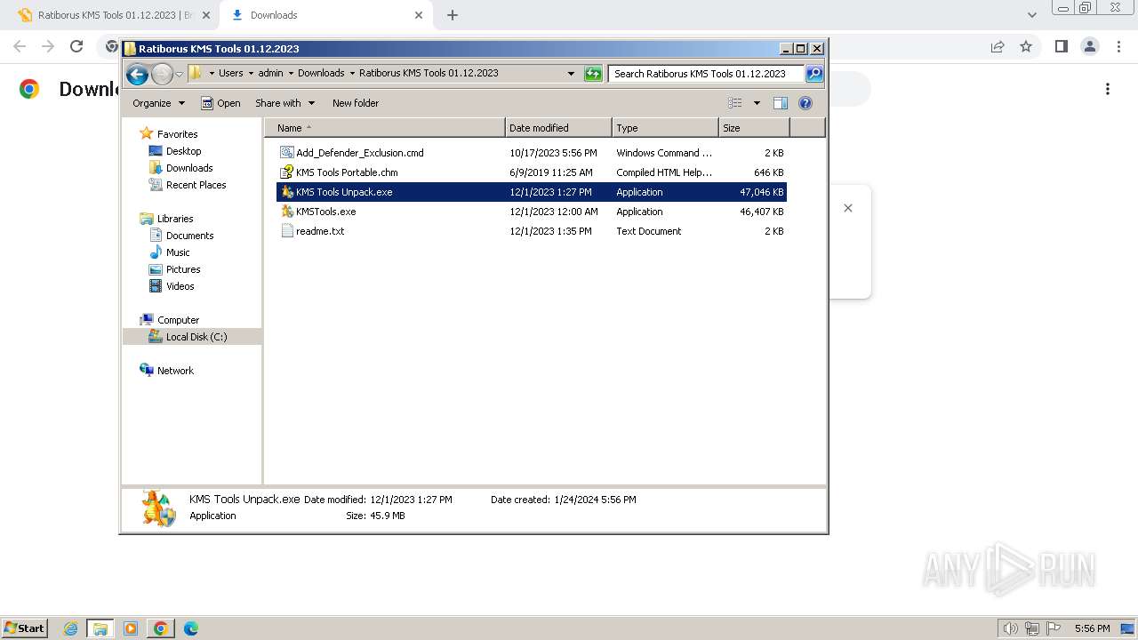Click Network in navigation pane
The width and height of the screenshot is (1138, 640).
pos(175,371)
